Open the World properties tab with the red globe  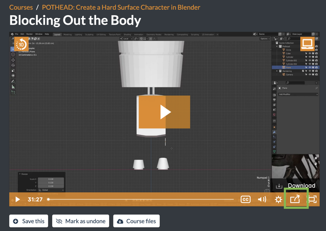point(274,115)
